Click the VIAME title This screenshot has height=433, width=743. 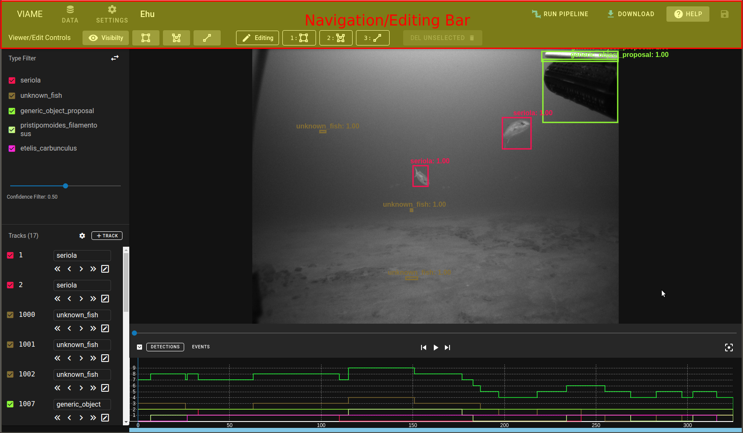click(30, 14)
